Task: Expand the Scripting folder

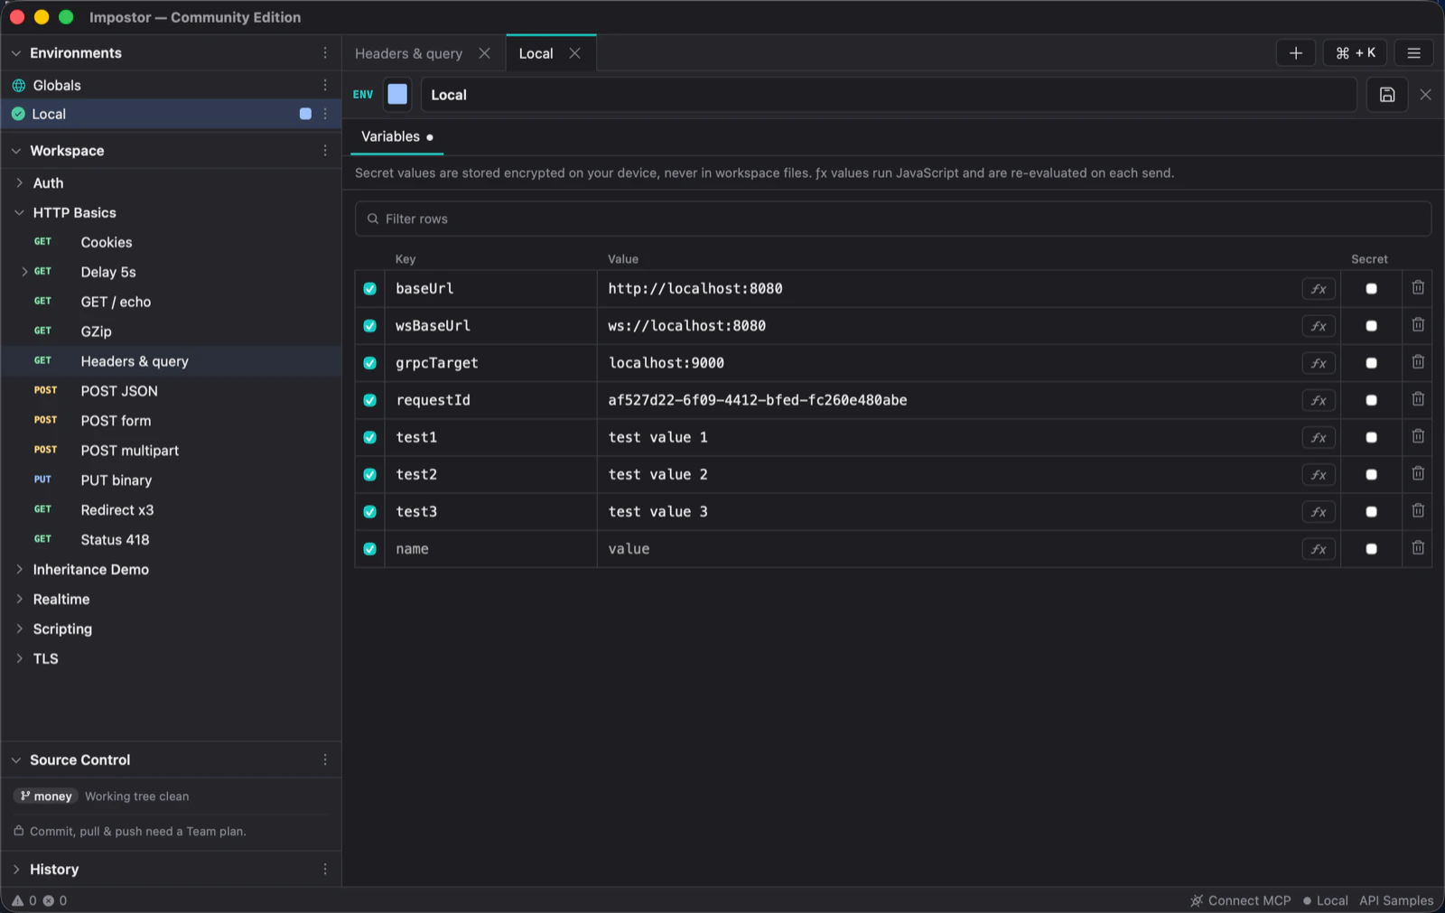Action: 19,629
